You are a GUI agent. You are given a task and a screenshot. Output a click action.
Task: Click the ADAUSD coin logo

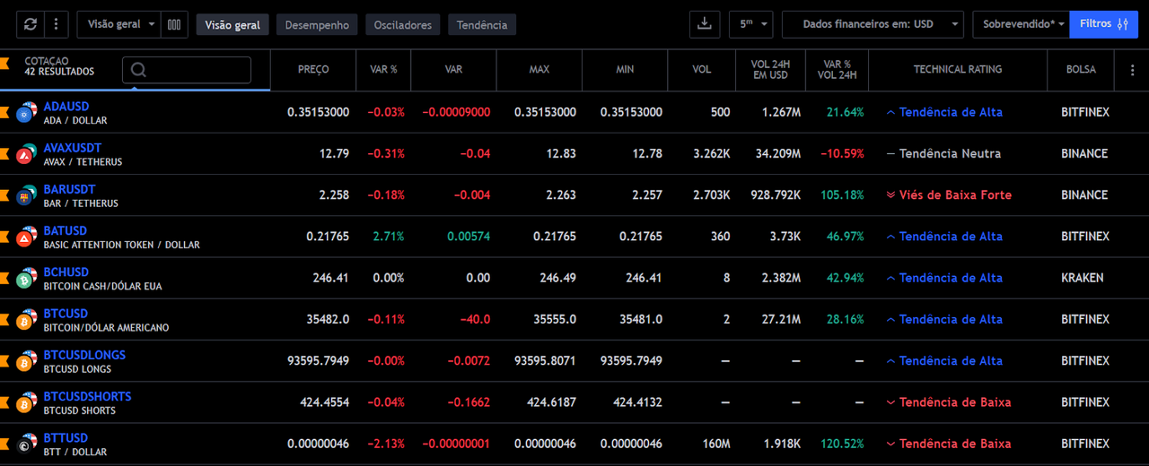click(25, 113)
